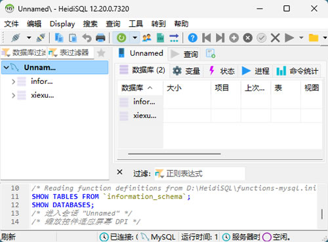
Task: Switch to the 进程 tab
Action: pos(256,71)
